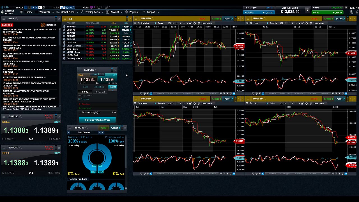
Task: Open Draw Tools on top-right chart
Action: [311, 93]
